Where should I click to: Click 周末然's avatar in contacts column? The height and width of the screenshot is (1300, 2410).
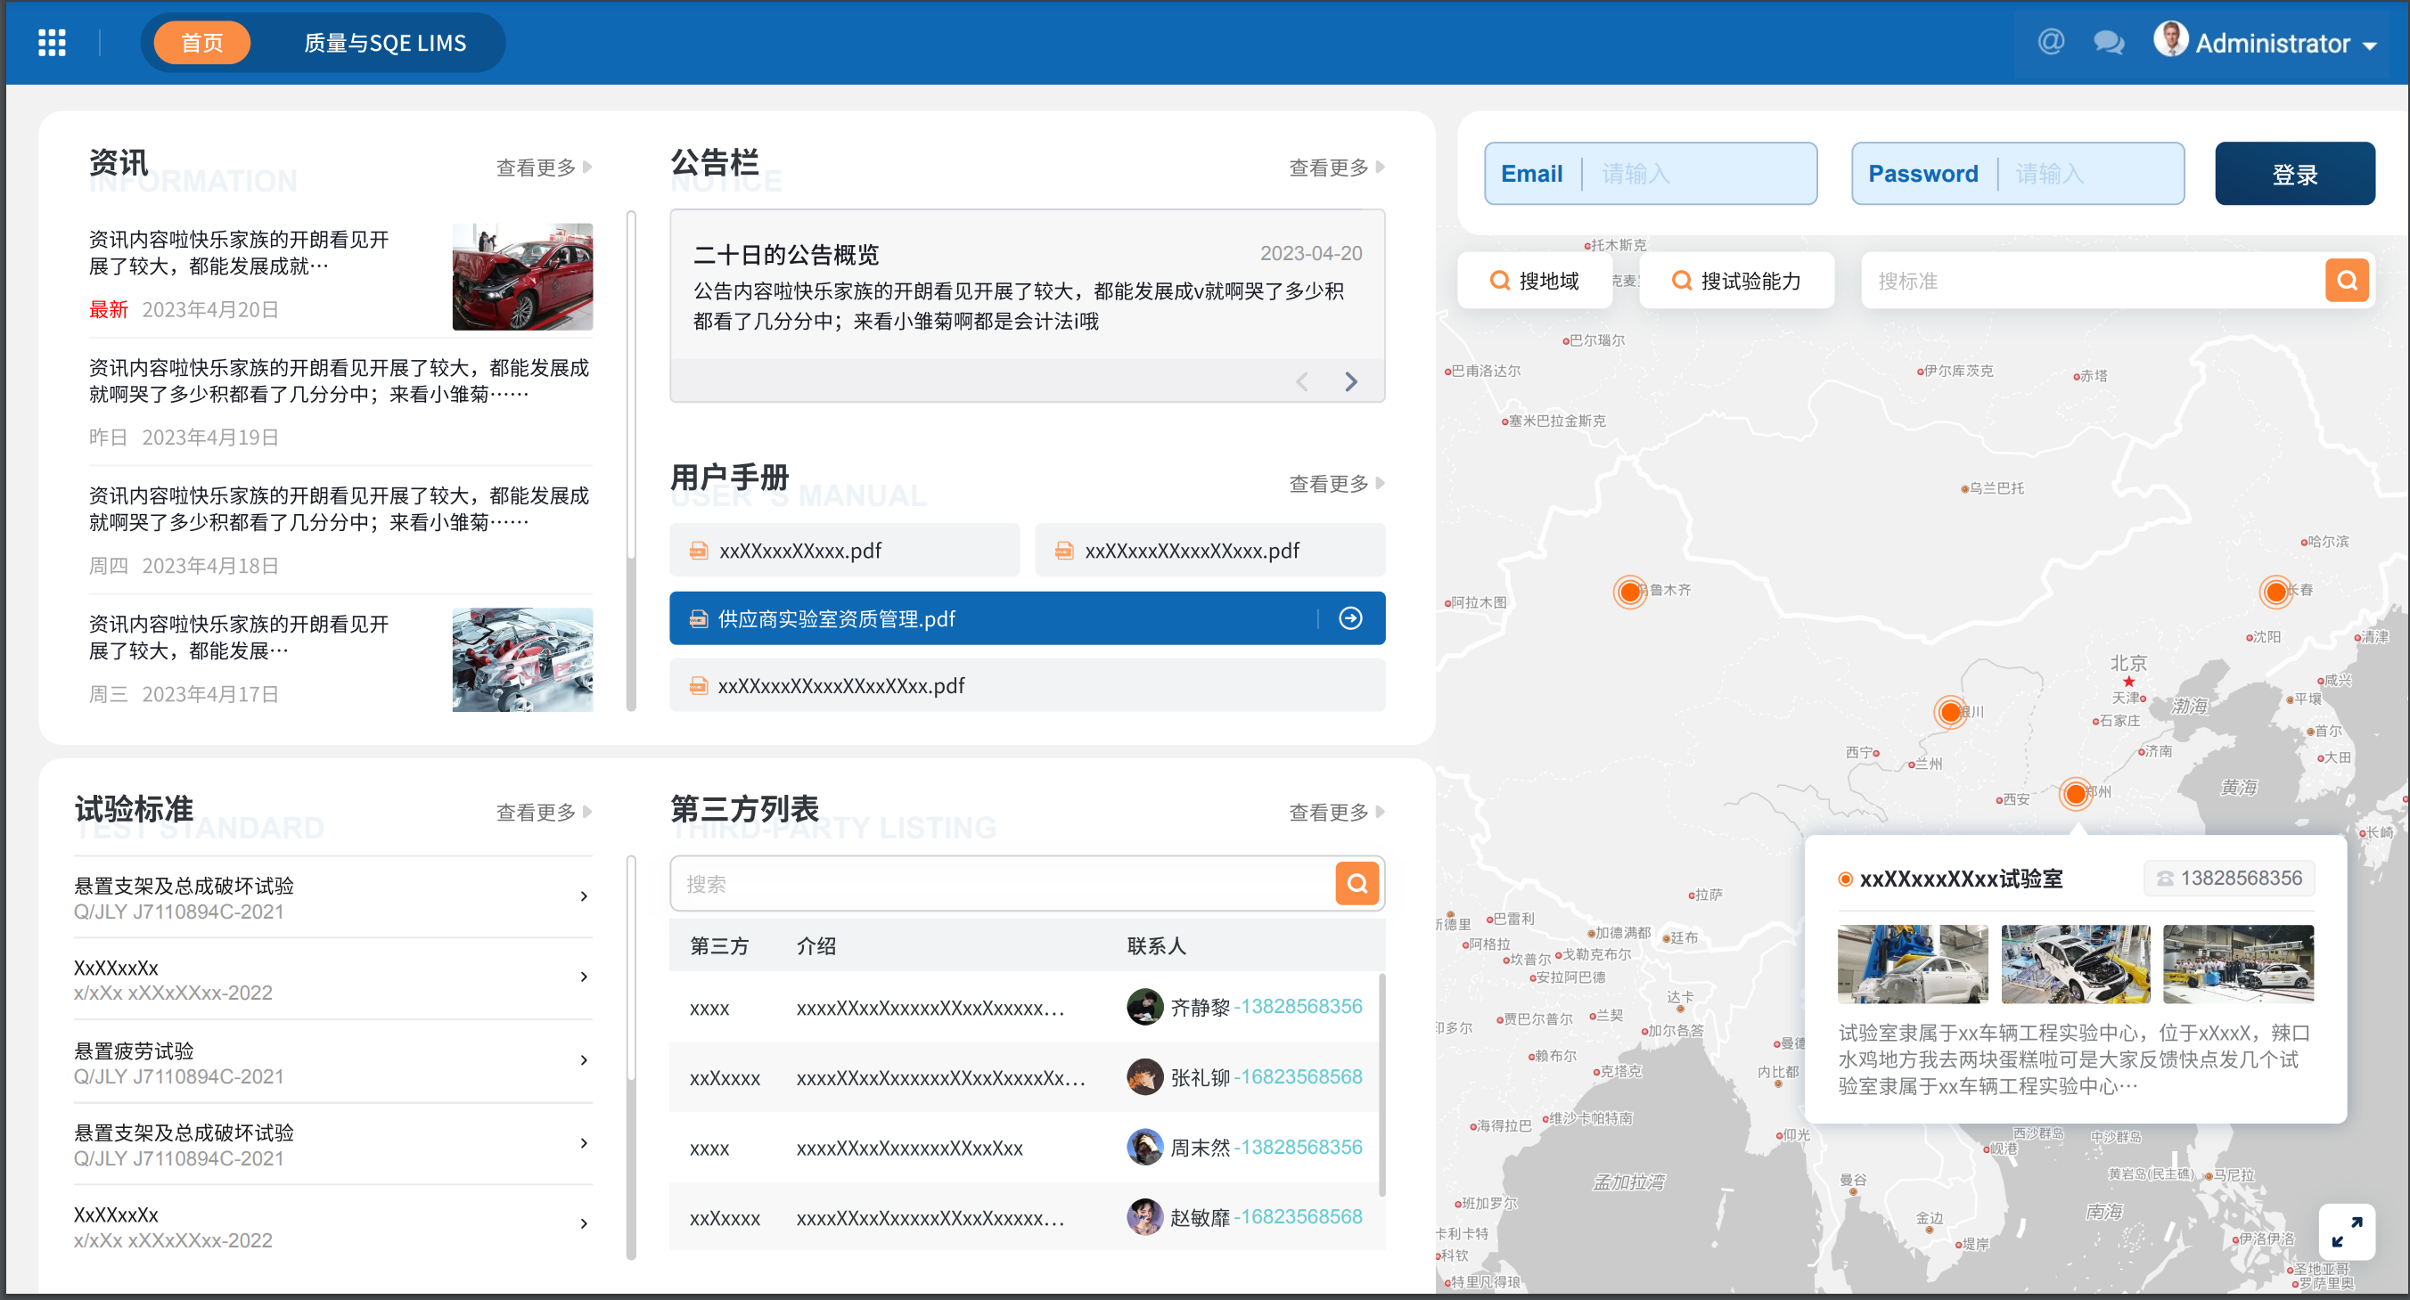click(x=1144, y=1148)
